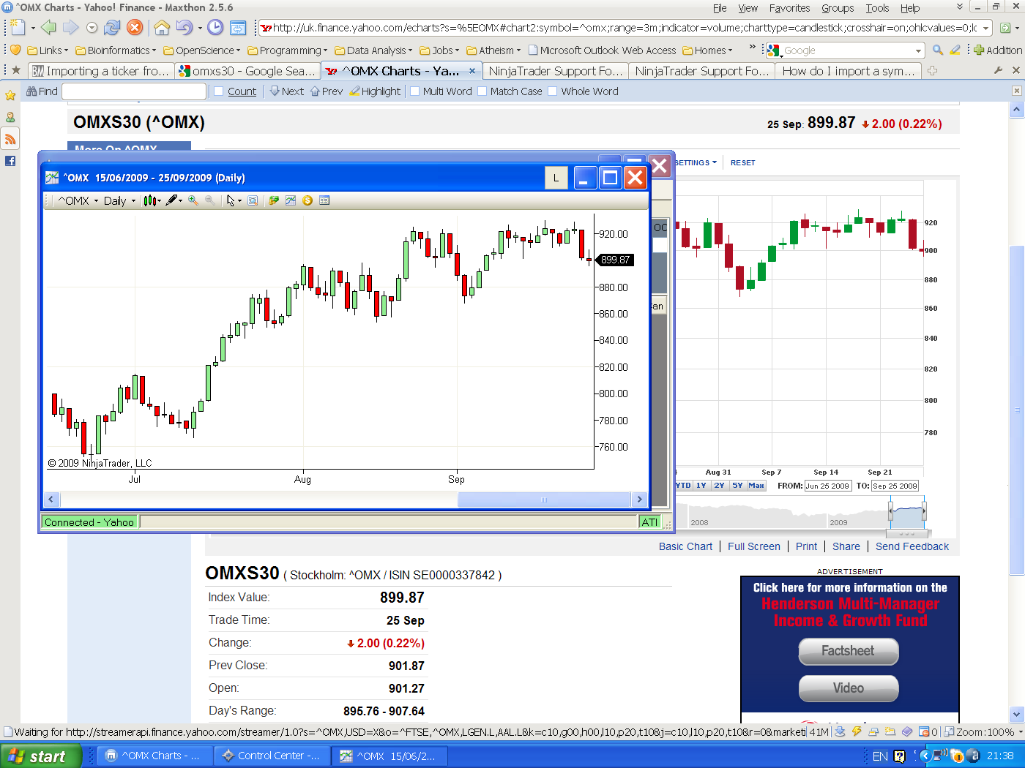The image size is (1025, 768).
Task: Click the Google search magnifier icon
Action: [938, 50]
